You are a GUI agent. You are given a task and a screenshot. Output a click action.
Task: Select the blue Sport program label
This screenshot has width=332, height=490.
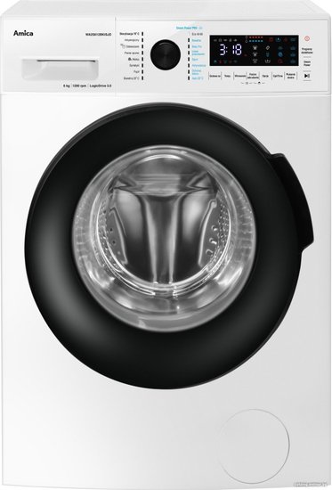point(195,60)
